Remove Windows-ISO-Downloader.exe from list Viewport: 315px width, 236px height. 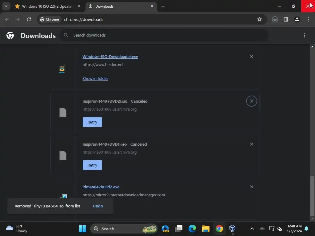[x=252, y=57]
